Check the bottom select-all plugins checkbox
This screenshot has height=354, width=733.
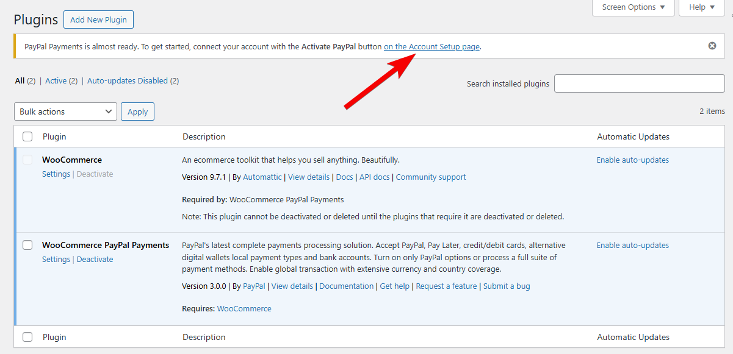[27, 337]
